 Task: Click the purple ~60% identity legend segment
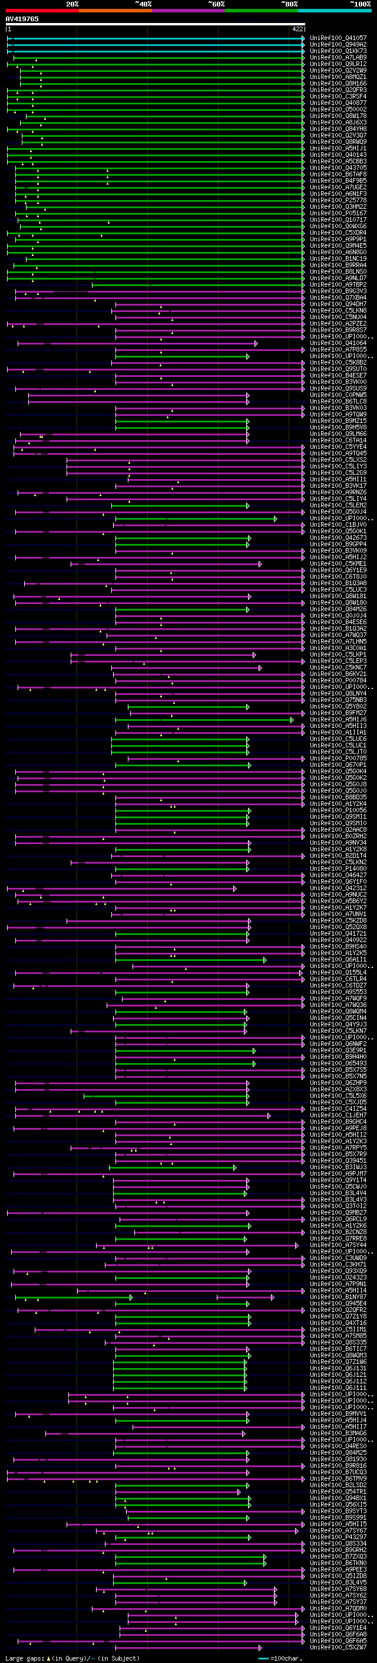[189, 11]
